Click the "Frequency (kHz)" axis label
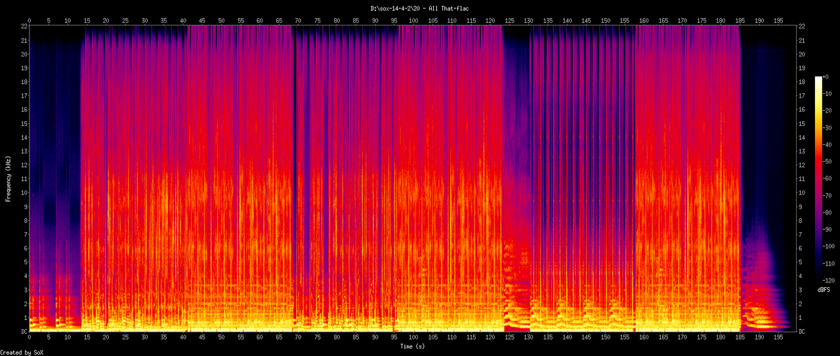The width and height of the screenshot is (840, 356). [9, 179]
